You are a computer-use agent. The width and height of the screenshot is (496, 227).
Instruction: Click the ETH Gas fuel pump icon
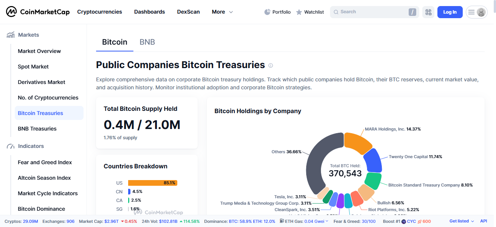pos(282,221)
